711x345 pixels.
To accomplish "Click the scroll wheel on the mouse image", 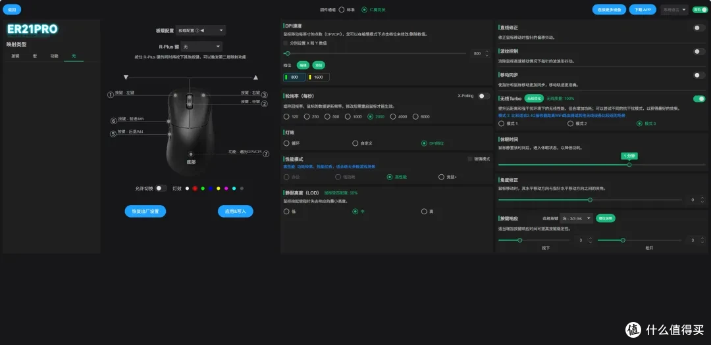I will point(190,100).
